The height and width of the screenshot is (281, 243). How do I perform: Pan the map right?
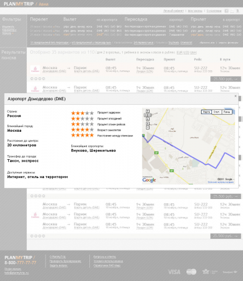pos(150,115)
